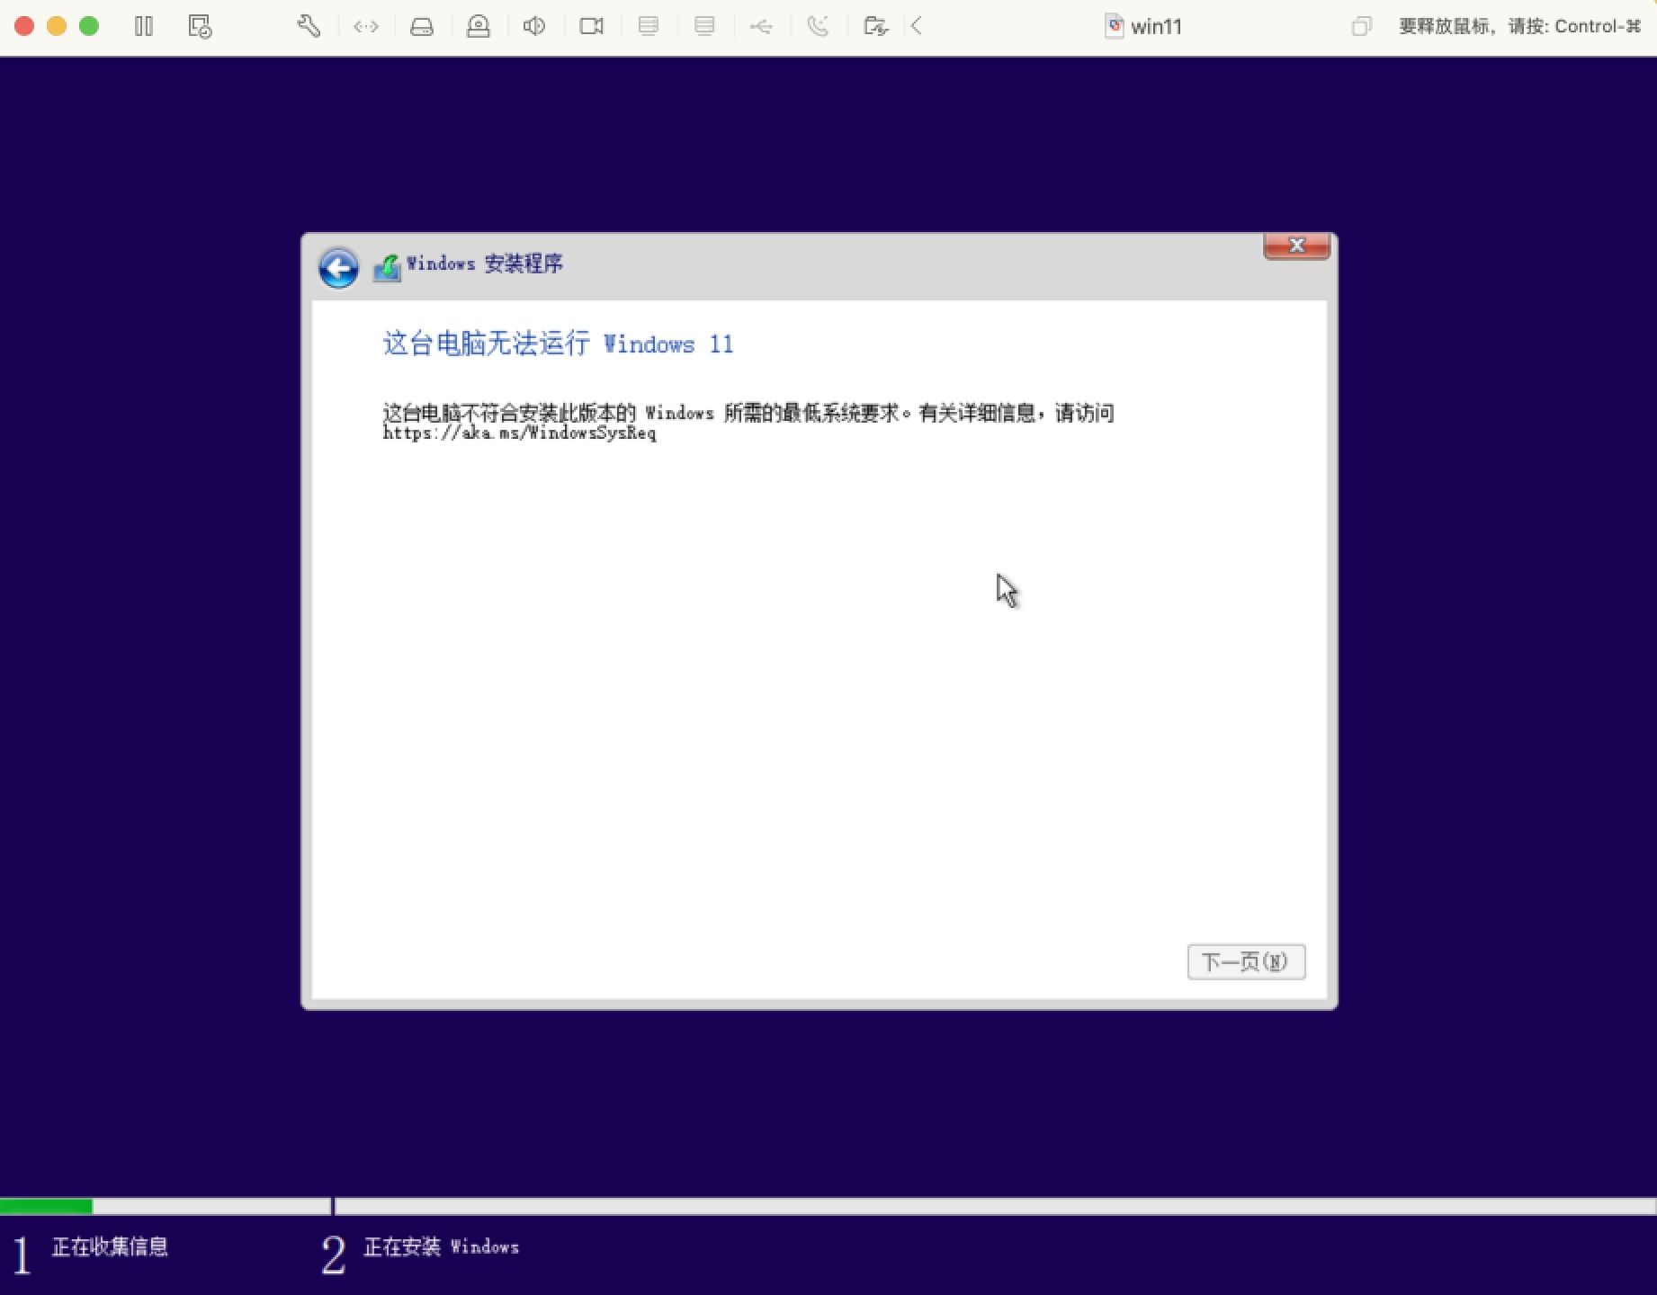Click the back arrow in the installer
The width and height of the screenshot is (1657, 1295).
337,267
